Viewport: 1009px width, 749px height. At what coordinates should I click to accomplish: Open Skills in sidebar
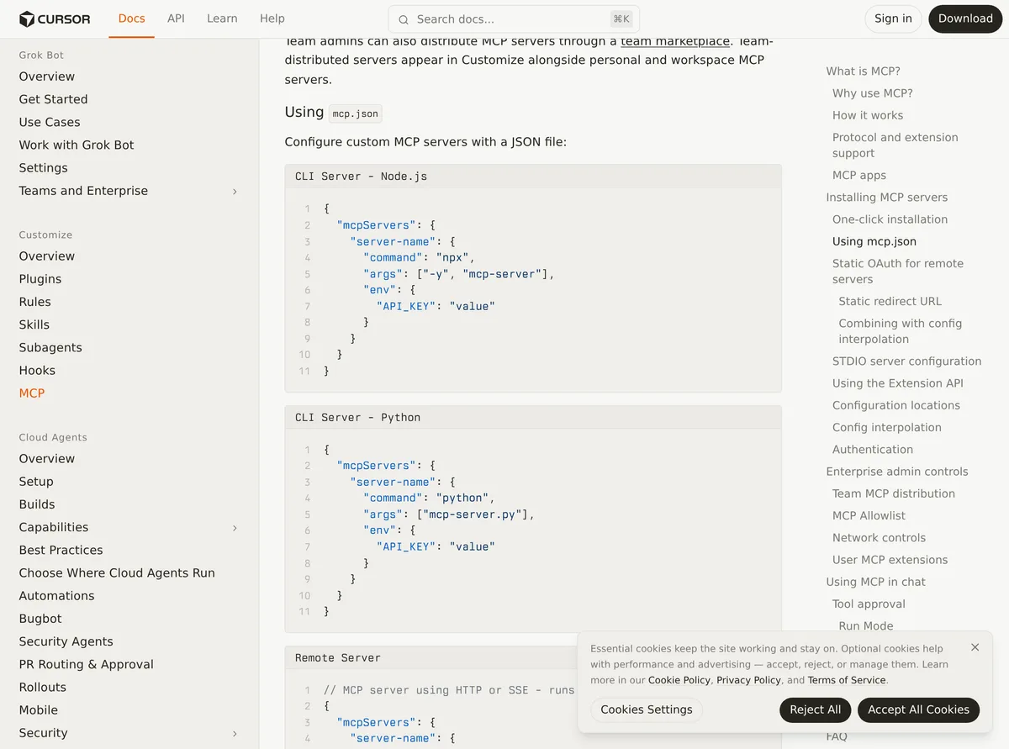click(x=34, y=324)
